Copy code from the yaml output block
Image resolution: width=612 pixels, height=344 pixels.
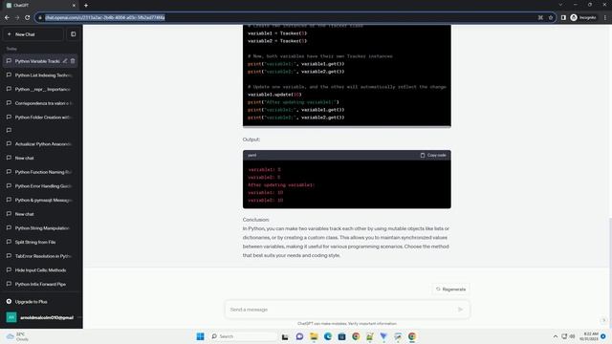coord(433,155)
